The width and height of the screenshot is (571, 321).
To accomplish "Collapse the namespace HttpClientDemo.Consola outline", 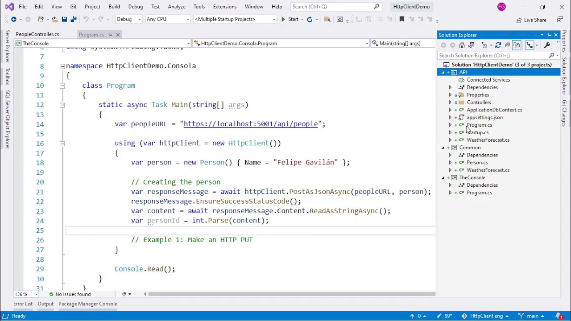I will click(x=62, y=66).
